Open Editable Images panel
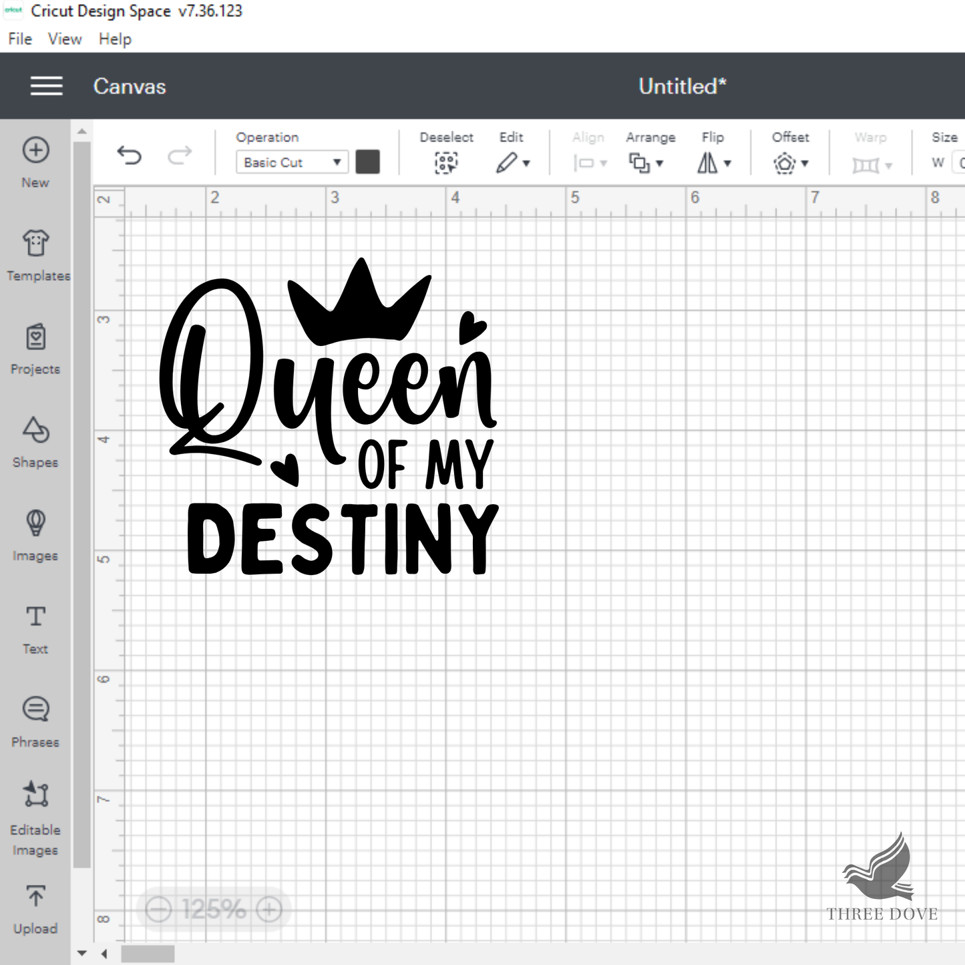 pos(35,819)
